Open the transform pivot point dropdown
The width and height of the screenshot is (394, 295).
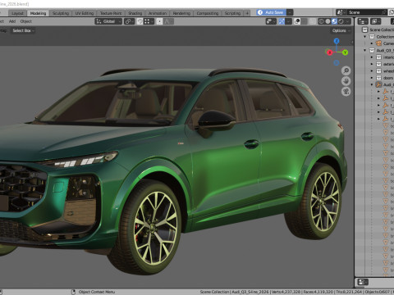129,21
